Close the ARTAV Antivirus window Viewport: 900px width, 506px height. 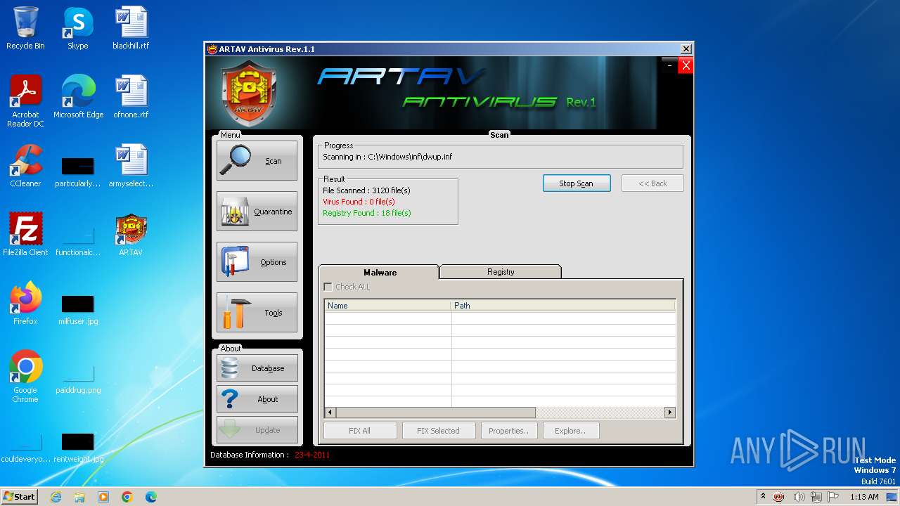[686, 49]
